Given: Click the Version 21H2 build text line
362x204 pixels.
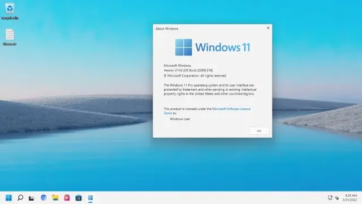Looking at the screenshot, I should [188, 70].
